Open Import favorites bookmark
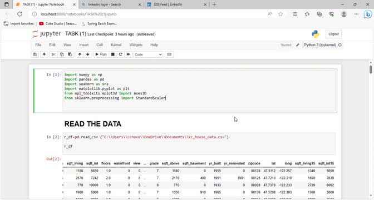Viewport: 374px width, 200px height. [19, 23]
